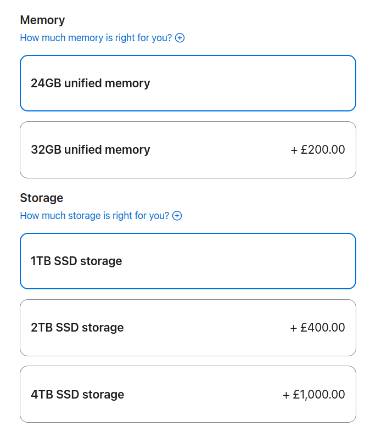Pick the 2TB SSD storage option
The width and height of the screenshot is (370, 426).
188,328
